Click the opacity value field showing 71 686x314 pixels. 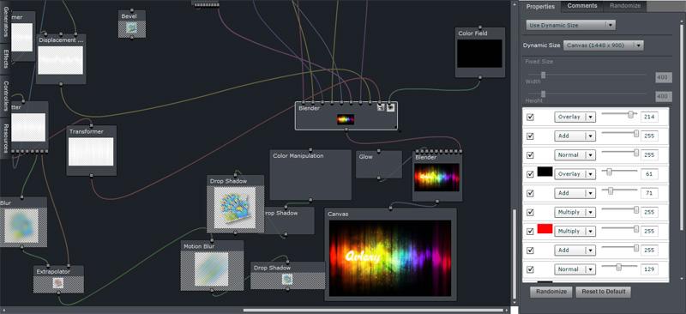[649, 193]
